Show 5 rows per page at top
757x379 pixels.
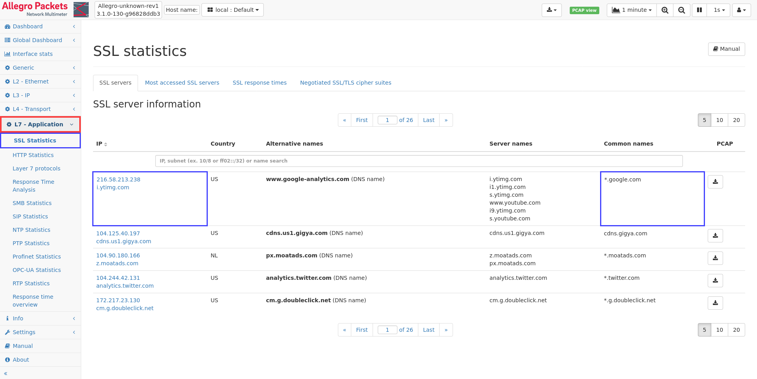(704, 120)
